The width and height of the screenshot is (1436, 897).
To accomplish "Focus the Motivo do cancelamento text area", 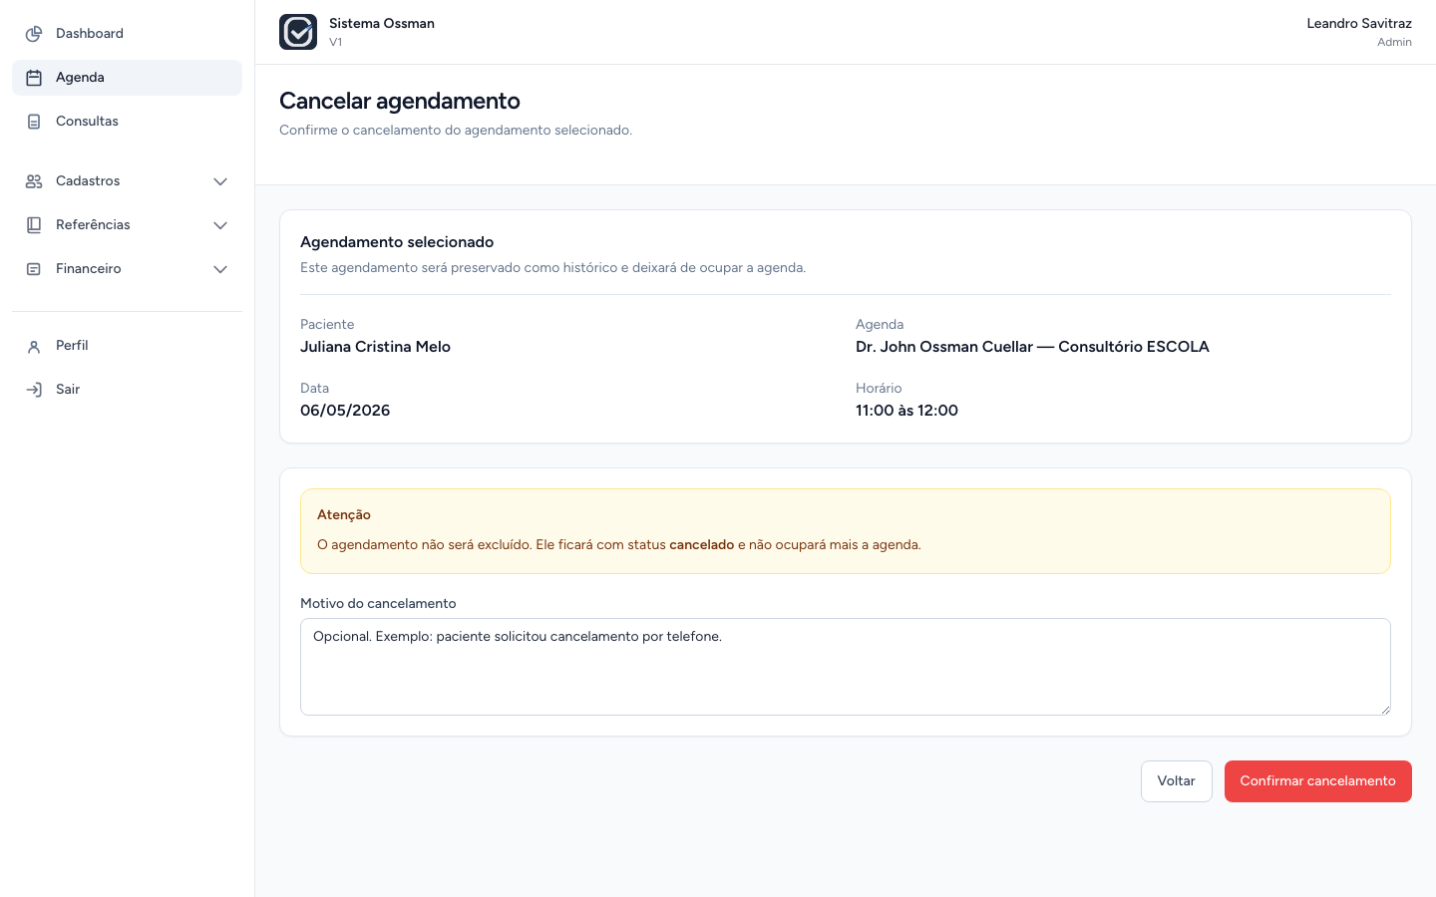I will tap(846, 667).
